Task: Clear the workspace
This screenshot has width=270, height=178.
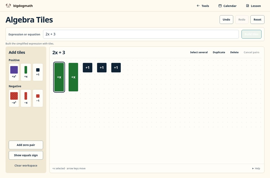Action: (26, 165)
